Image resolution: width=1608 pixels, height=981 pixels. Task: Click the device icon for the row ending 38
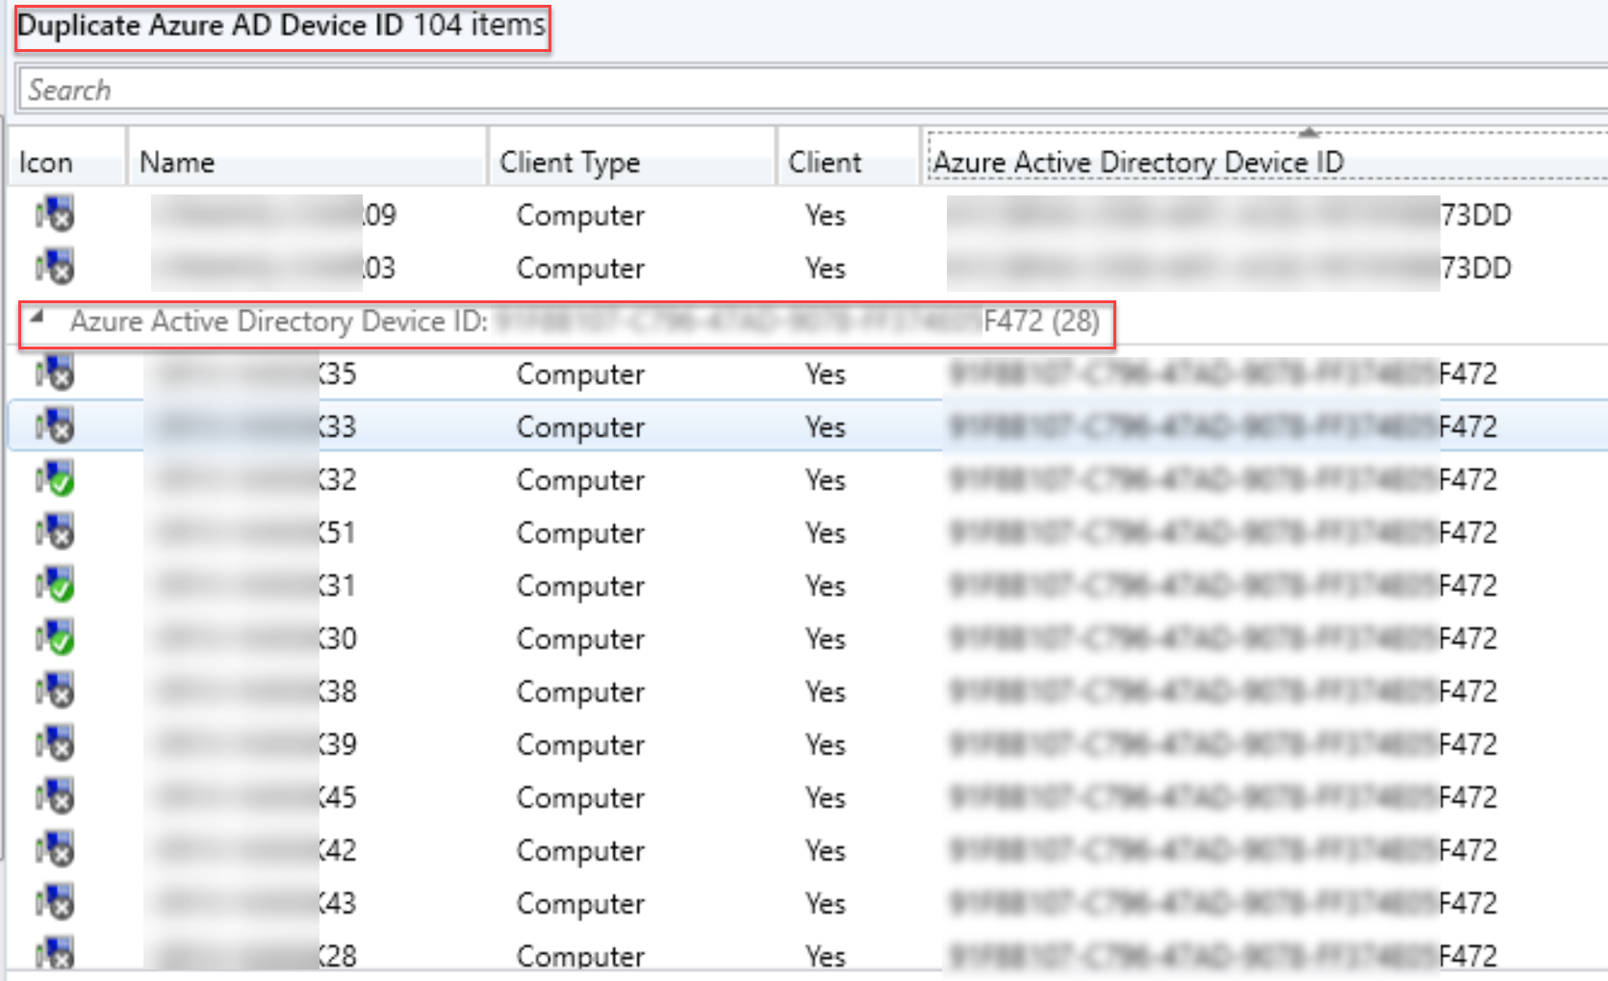coord(55,690)
